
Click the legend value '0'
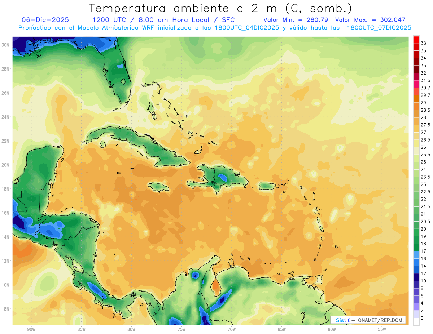(x=422, y=318)
